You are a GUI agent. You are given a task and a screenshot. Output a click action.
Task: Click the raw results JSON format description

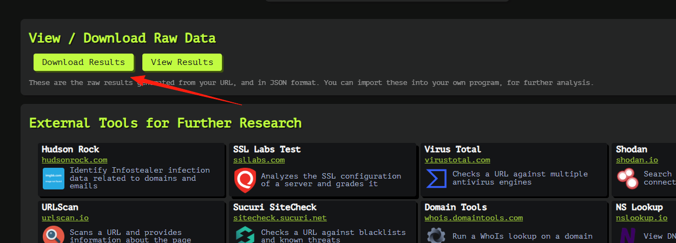(x=311, y=83)
